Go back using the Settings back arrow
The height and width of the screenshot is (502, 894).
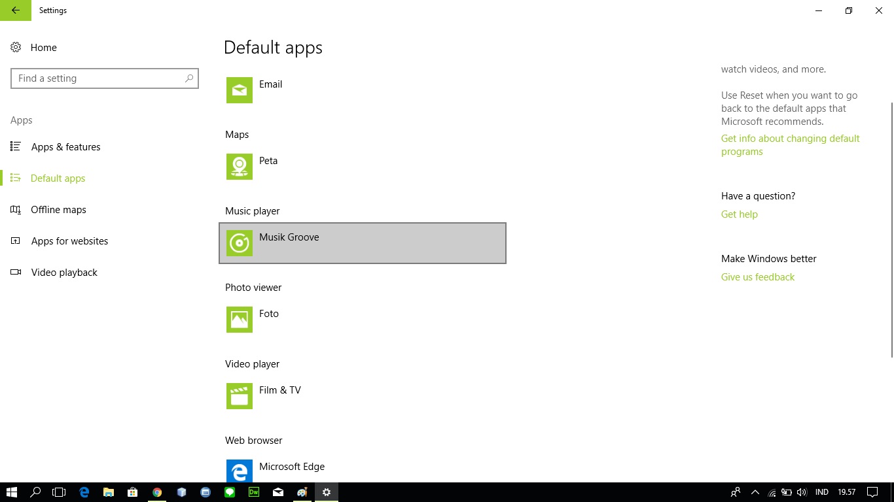coord(16,10)
